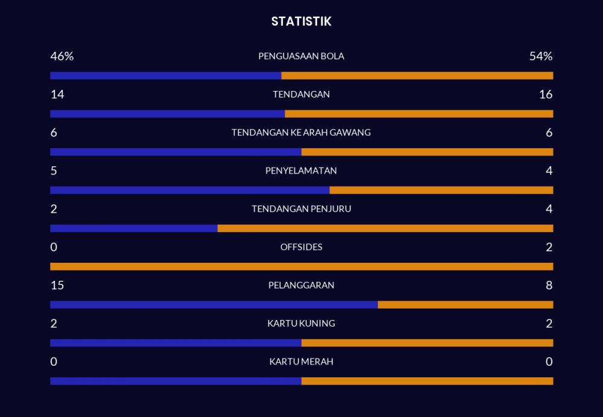Click the value 15 beside PELANGGARAN
603x417 pixels.
coord(57,285)
